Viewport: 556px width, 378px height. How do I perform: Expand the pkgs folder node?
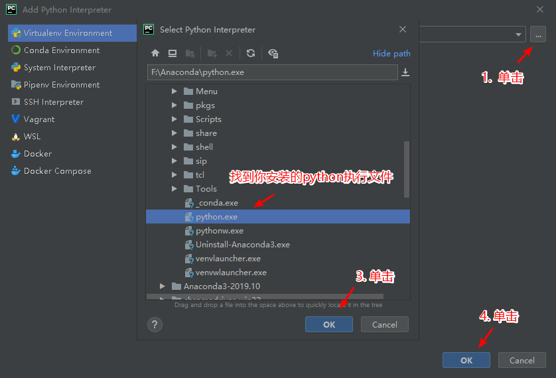174,105
